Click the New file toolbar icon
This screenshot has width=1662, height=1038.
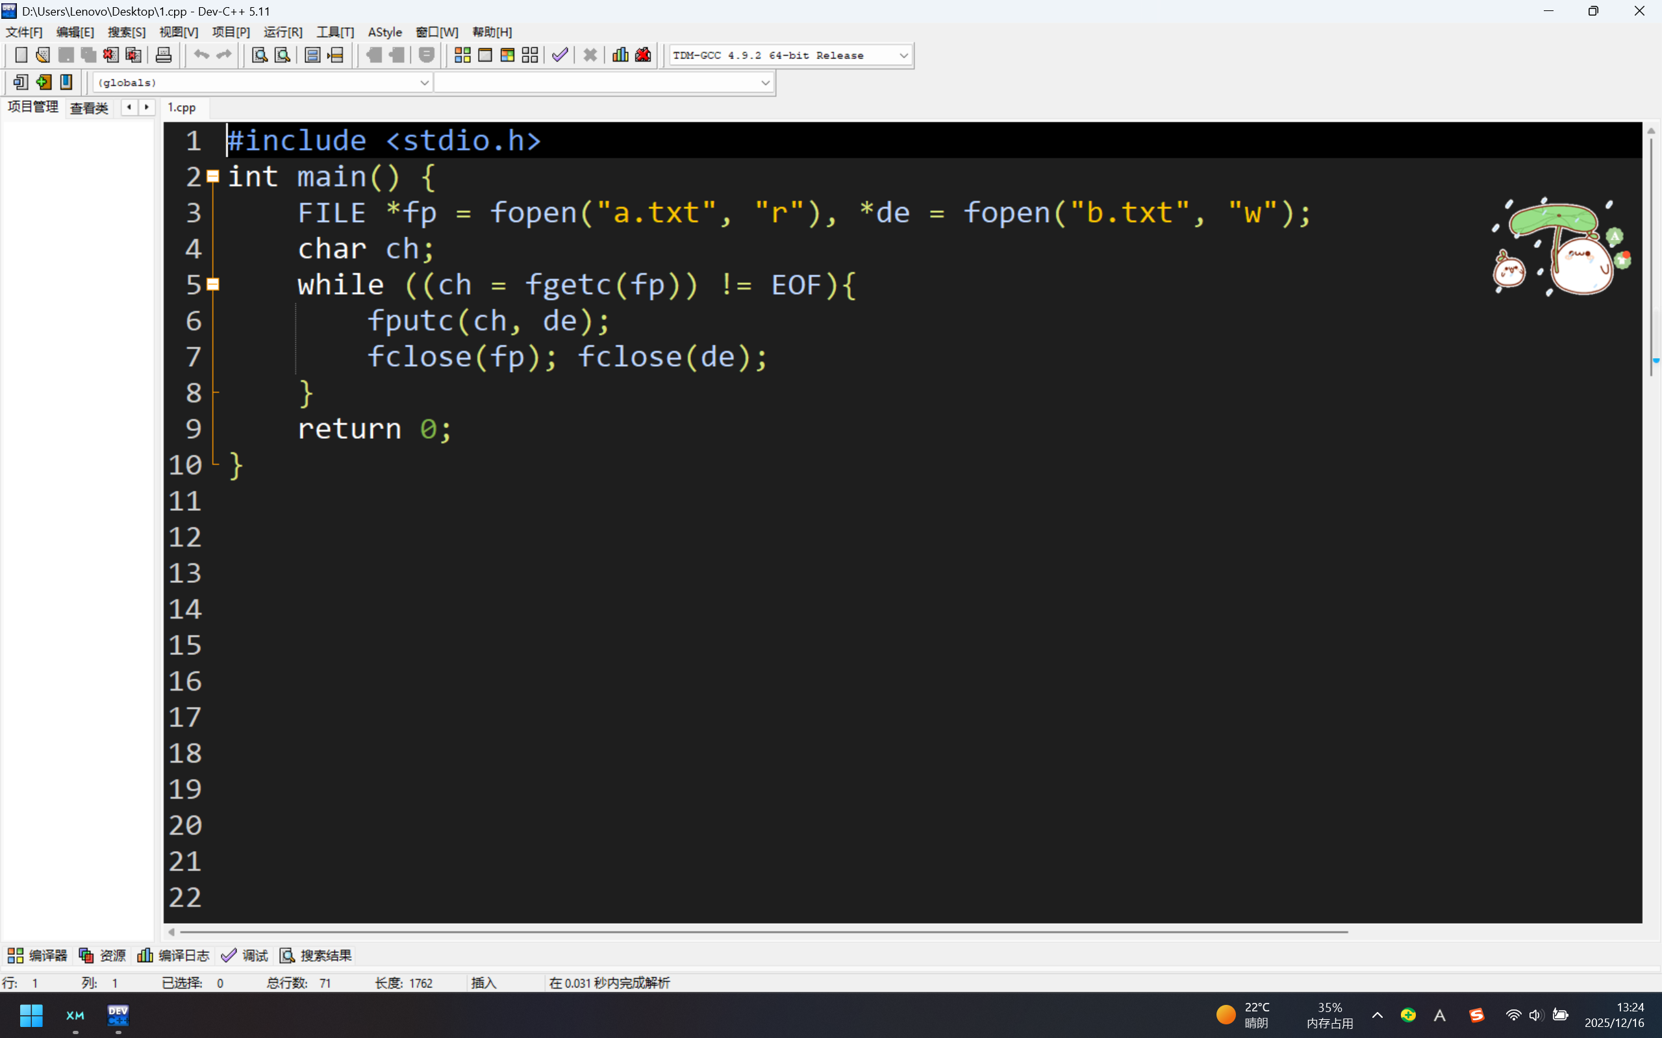[21, 55]
